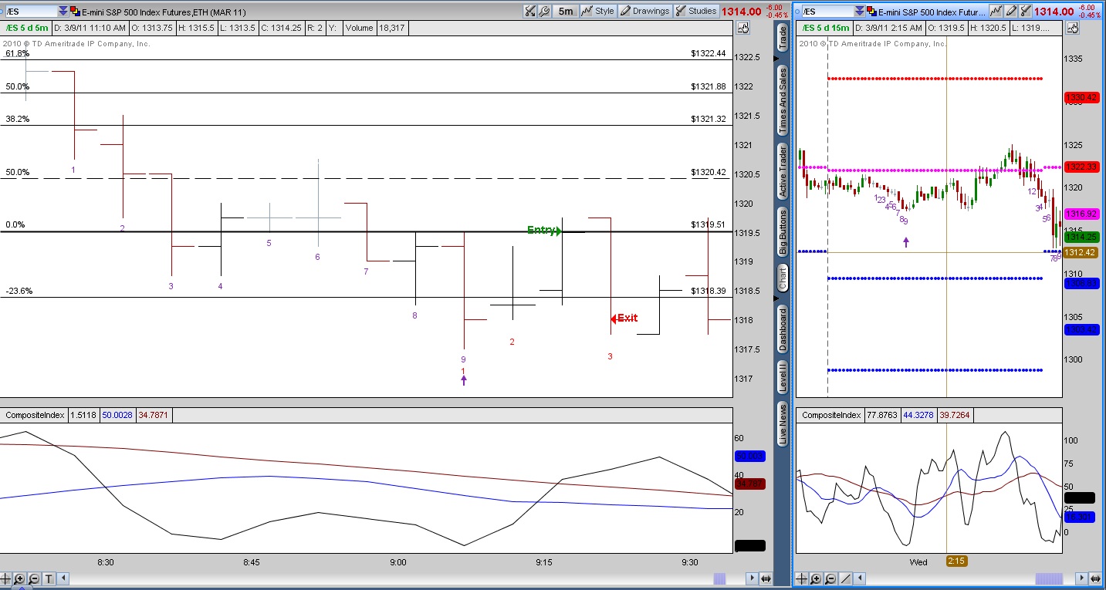Click the 1314.00 last price in left header
Screen dimensions: 1106x590
741,12
